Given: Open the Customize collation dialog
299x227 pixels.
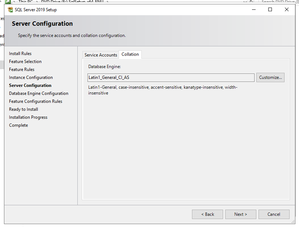Looking at the screenshot, I should [x=270, y=77].
